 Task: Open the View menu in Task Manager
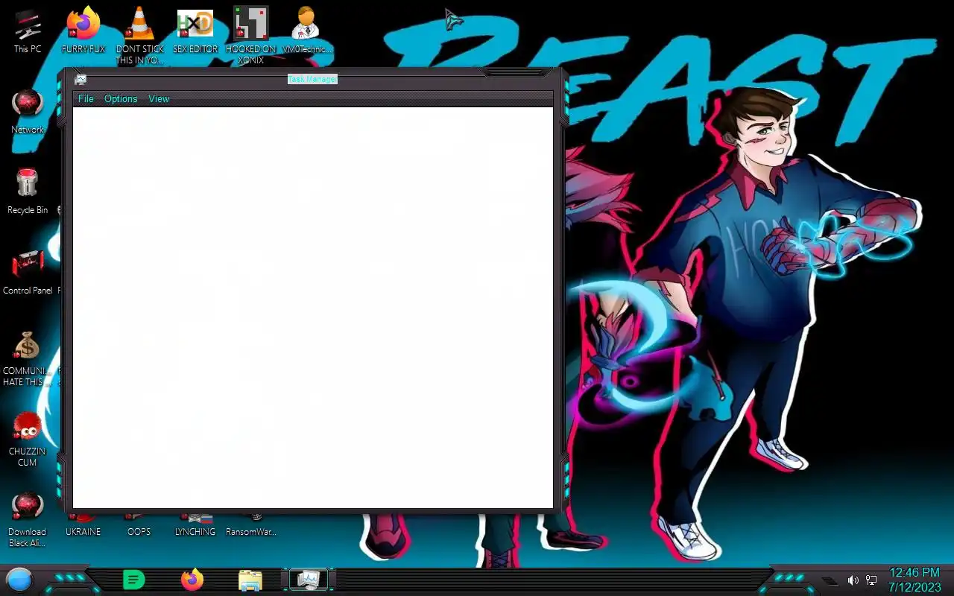coord(159,99)
